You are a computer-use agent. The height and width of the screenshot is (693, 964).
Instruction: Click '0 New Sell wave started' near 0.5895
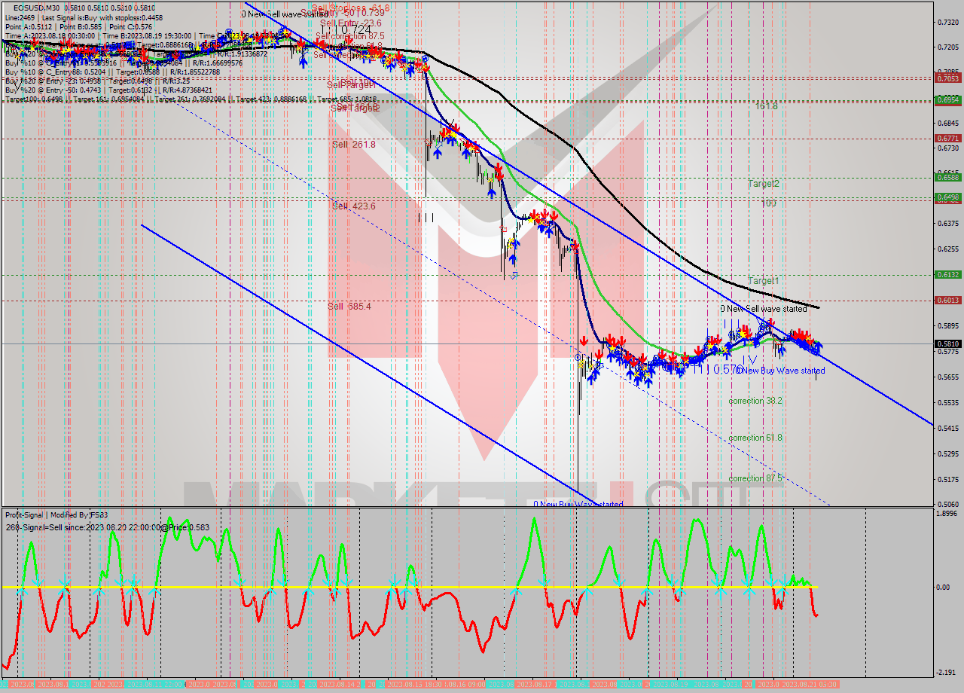(x=763, y=309)
